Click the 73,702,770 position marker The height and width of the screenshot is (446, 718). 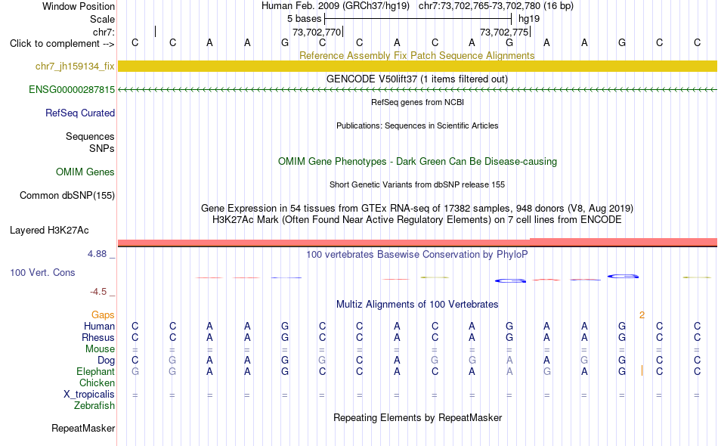[x=317, y=32]
